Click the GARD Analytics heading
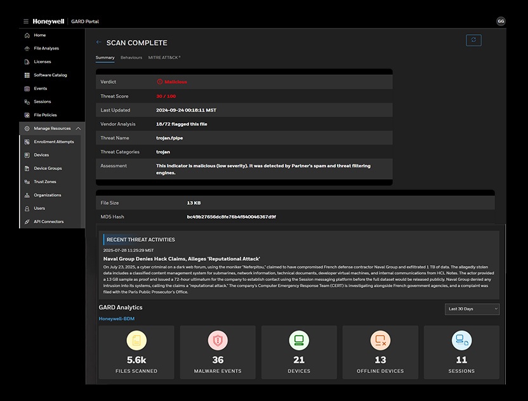 pyautogui.click(x=121, y=307)
